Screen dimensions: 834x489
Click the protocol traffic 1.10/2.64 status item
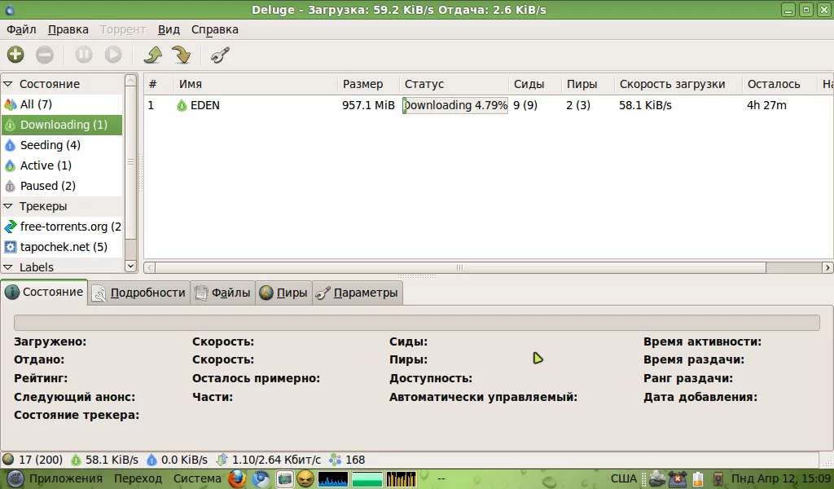click(269, 460)
